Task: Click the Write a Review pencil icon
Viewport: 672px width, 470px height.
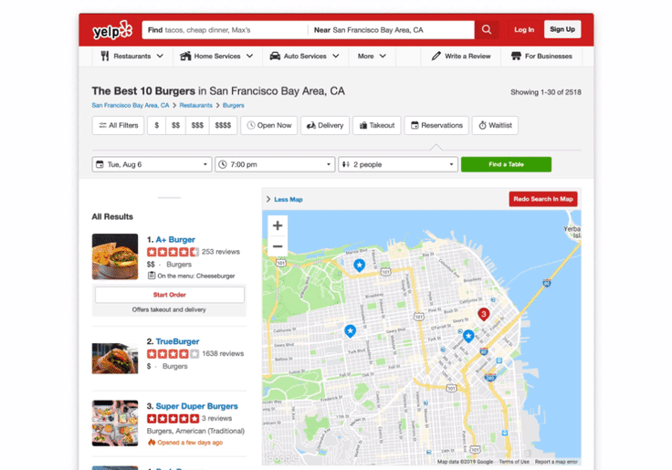Action: (436, 56)
